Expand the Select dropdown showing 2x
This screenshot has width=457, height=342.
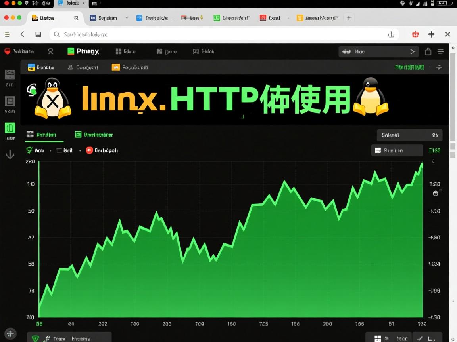[409, 135]
